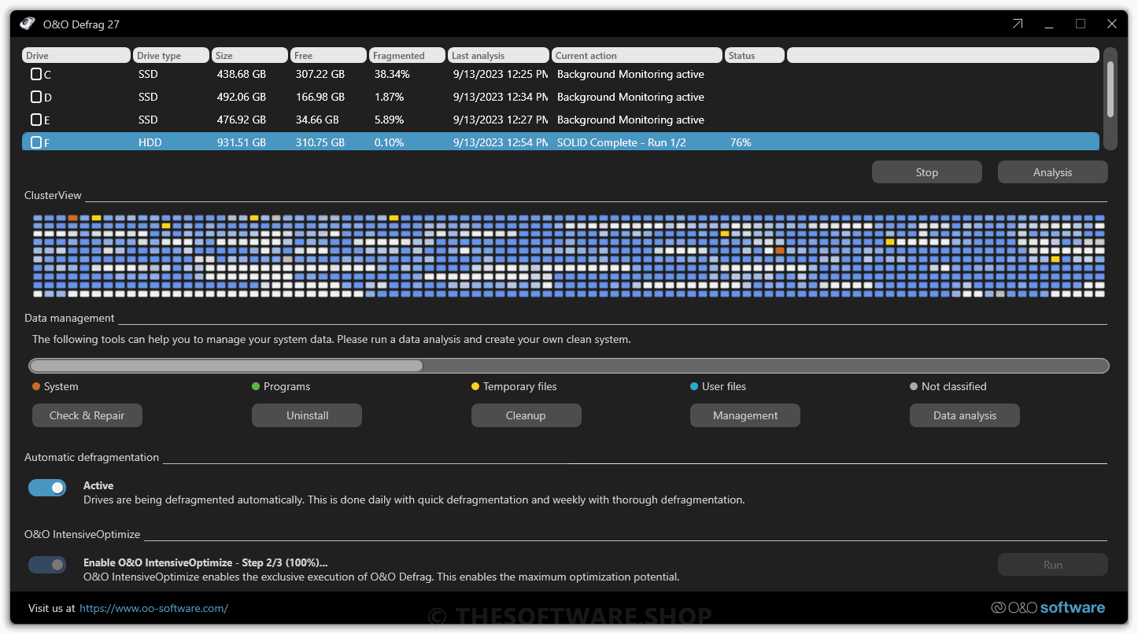Sort by the Drive column header
This screenshot has height=634, width=1138.
(x=76, y=55)
